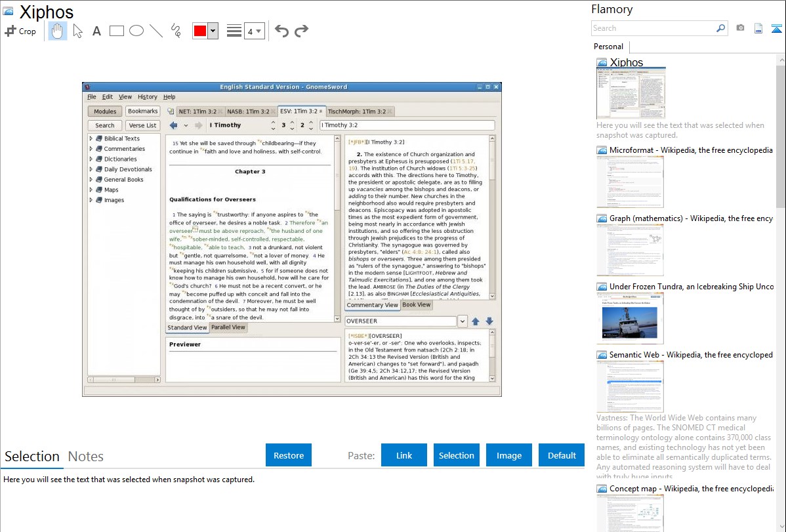
Task: Click the Bookmarks button
Action: point(142,111)
